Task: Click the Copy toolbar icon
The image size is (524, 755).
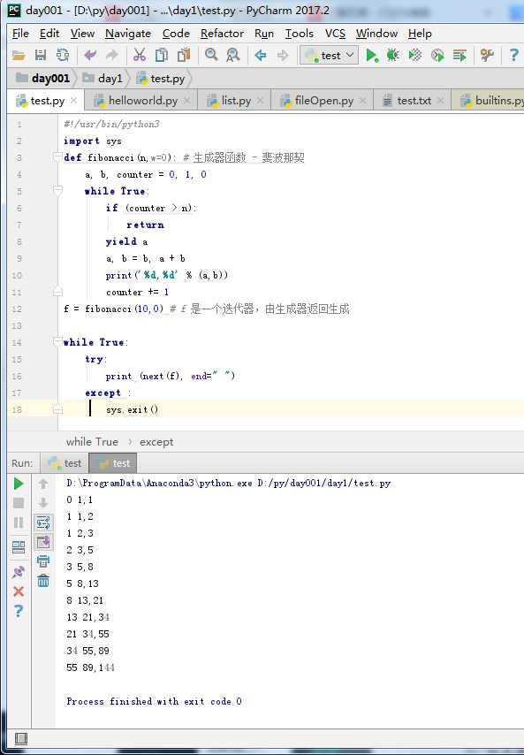Action: (161, 56)
